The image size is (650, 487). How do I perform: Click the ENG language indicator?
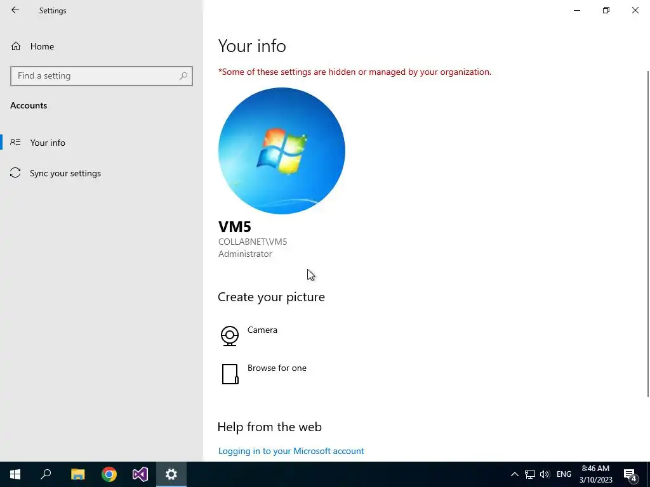point(564,474)
